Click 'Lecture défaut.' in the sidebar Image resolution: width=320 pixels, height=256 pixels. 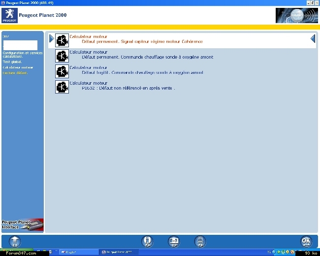(15, 73)
